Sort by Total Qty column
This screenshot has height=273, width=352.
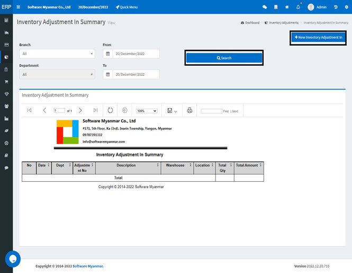(x=231, y=165)
